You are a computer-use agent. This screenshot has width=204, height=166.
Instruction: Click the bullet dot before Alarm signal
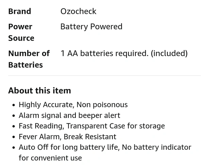[x=13, y=116]
